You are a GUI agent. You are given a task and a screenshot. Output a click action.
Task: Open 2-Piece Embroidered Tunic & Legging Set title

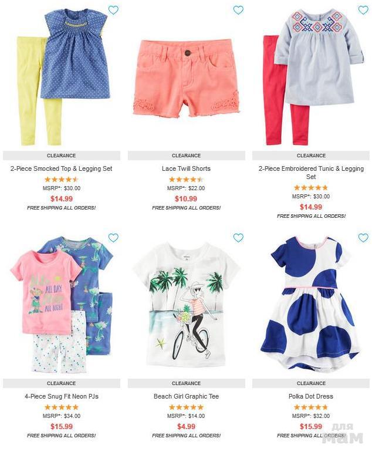(311, 173)
